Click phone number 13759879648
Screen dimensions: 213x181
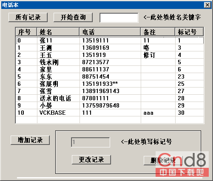click(x=101, y=105)
